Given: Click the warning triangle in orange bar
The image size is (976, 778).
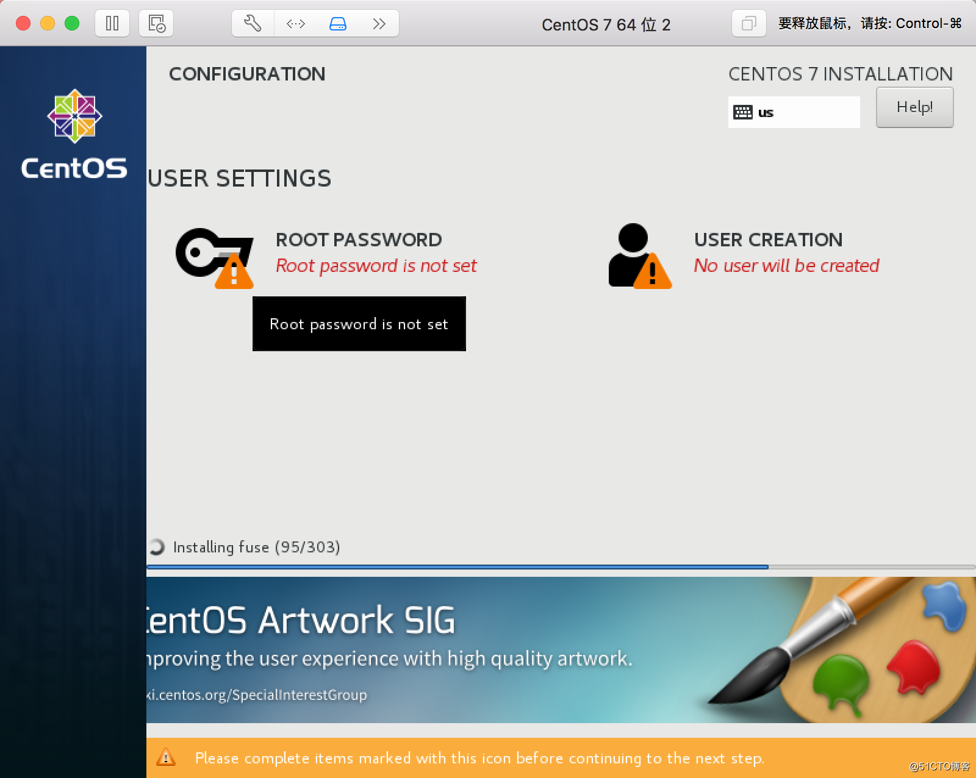Looking at the screenshot, I should point(166,758).
